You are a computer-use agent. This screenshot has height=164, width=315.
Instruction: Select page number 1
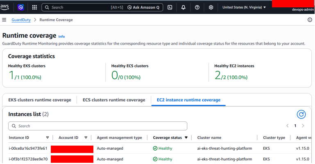pos(295,126)
